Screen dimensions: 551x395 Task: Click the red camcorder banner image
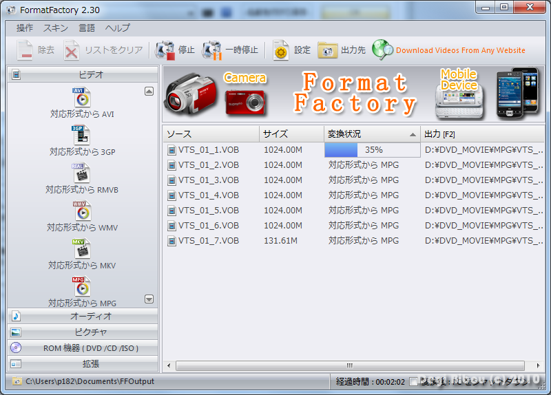point(191,94)
